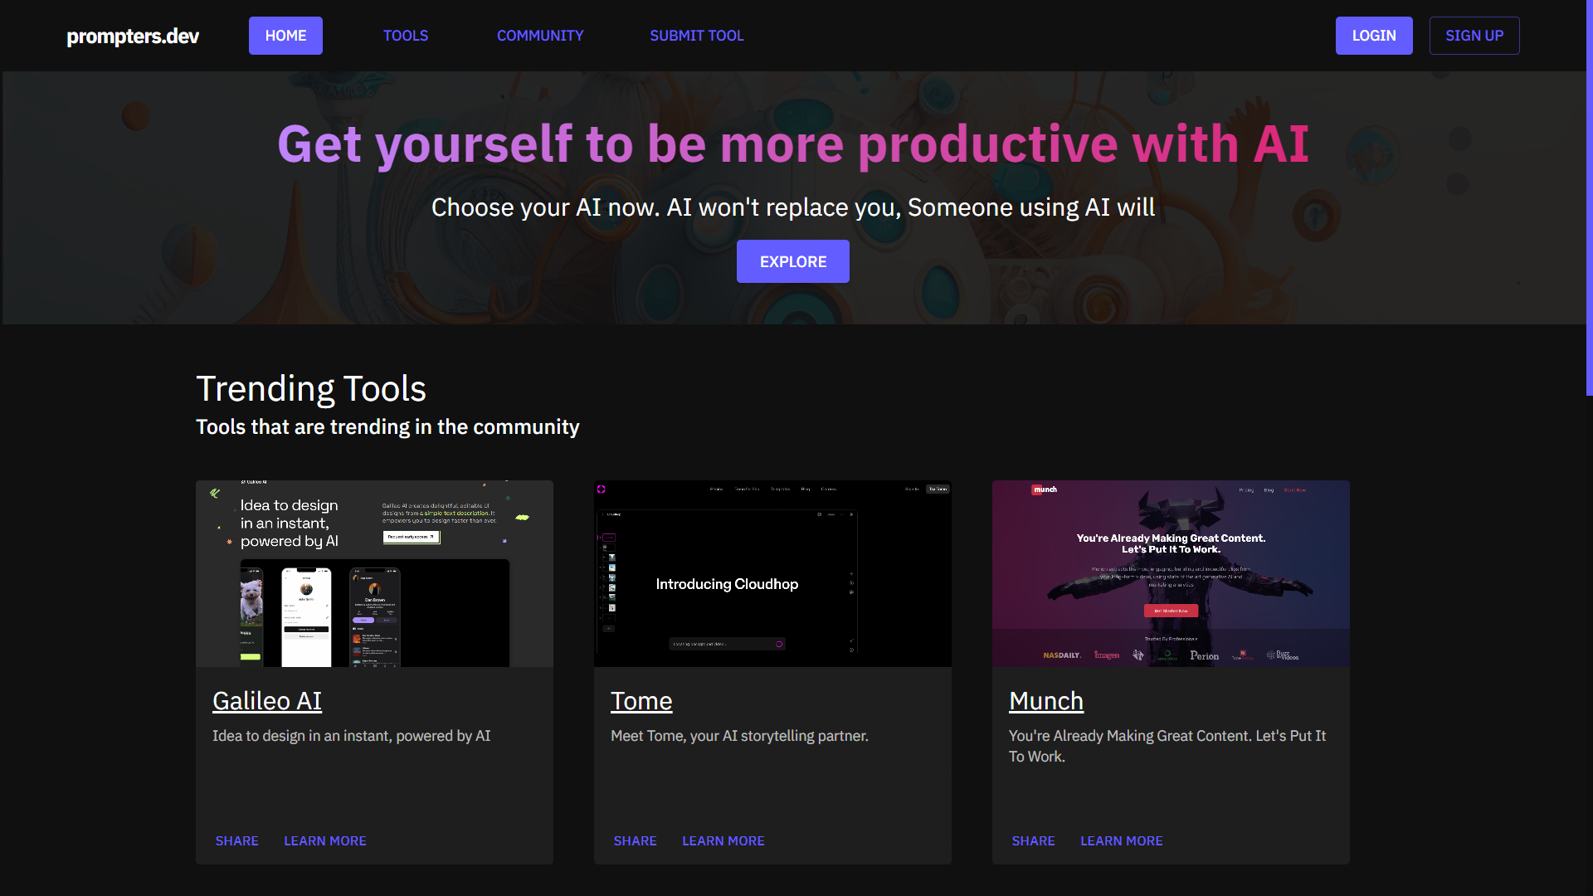Select SUBMIT TOOL in navigation
The height and width of the screenshot is (896, 1593).
[x=697, y=36]
